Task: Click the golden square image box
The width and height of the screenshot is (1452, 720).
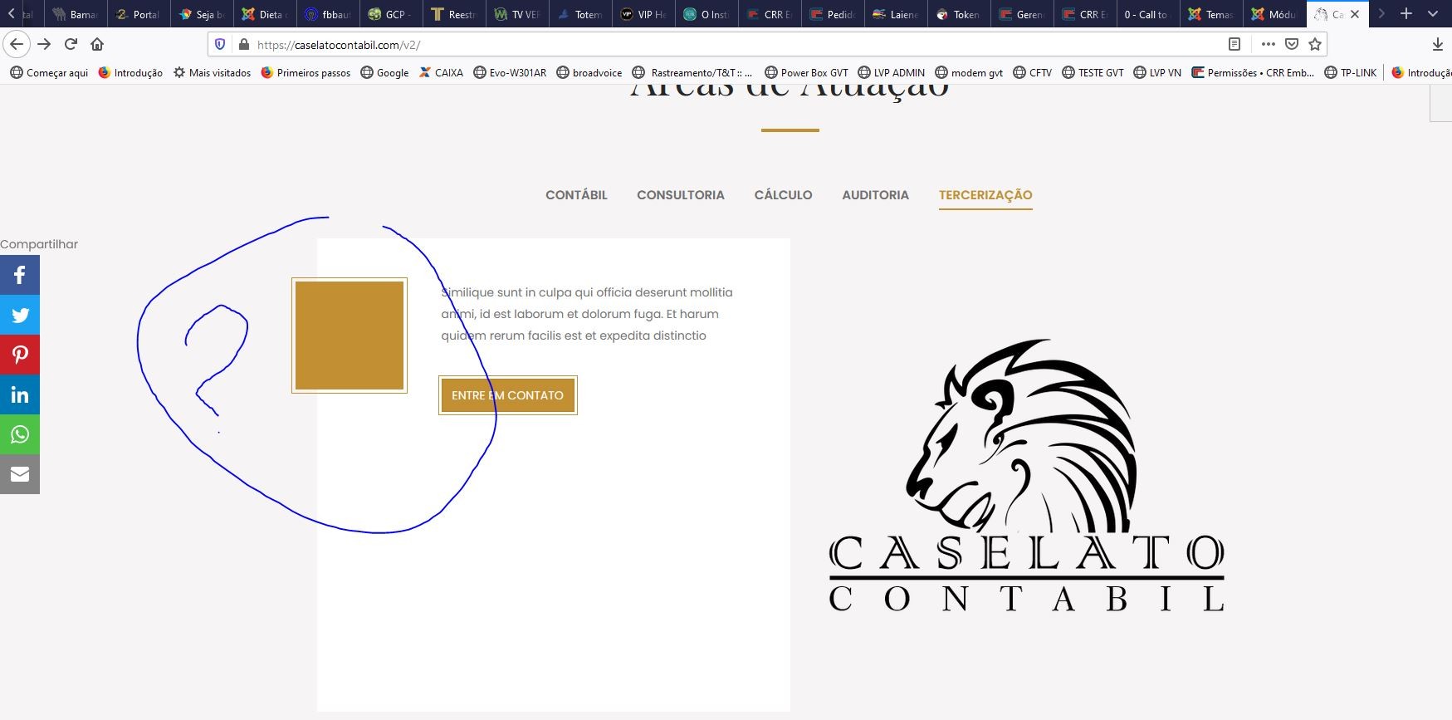Action: 350,336
